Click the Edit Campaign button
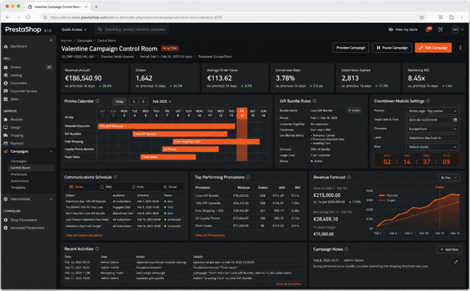The width and height of the screenshot is (470, 291). pos(433,48)
